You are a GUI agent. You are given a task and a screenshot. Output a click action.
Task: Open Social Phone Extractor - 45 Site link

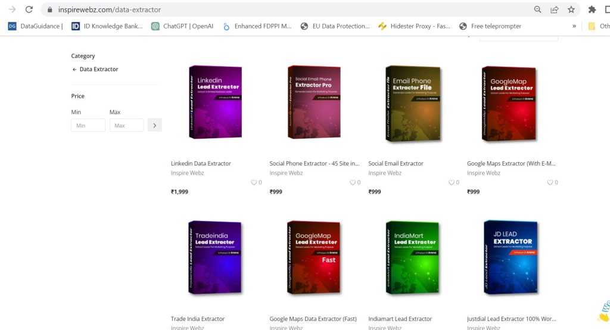(x=315, y=163)
